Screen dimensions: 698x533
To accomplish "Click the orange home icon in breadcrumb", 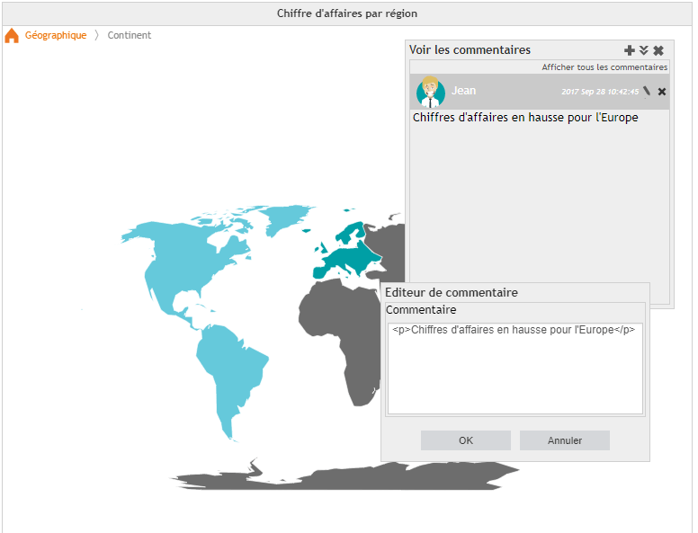I will [12, 36].
